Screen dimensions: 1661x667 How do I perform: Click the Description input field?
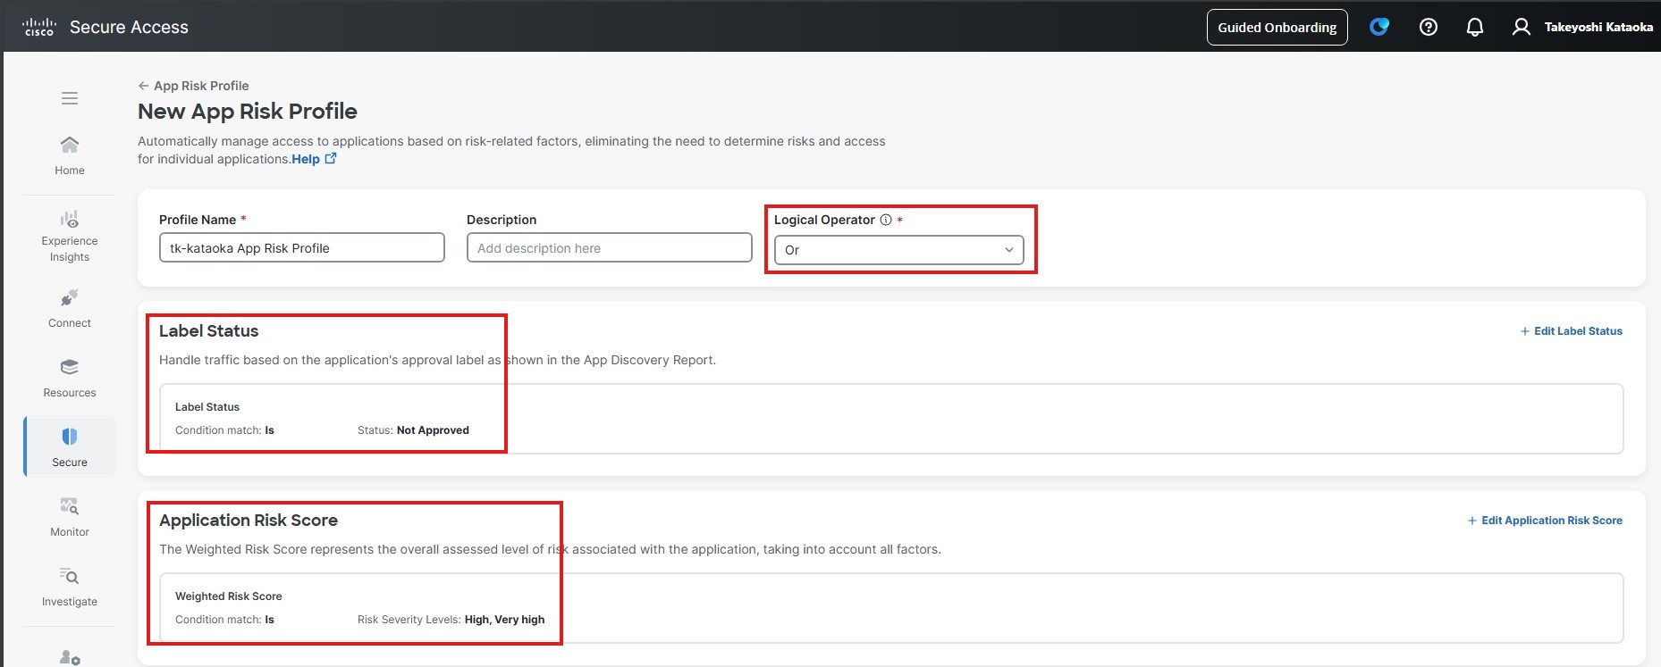pos(609,248)
